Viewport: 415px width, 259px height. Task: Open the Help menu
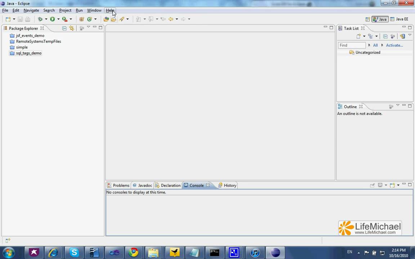110,10
